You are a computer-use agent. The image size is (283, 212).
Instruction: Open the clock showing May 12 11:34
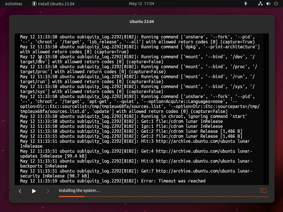click(x=141, y=4)
